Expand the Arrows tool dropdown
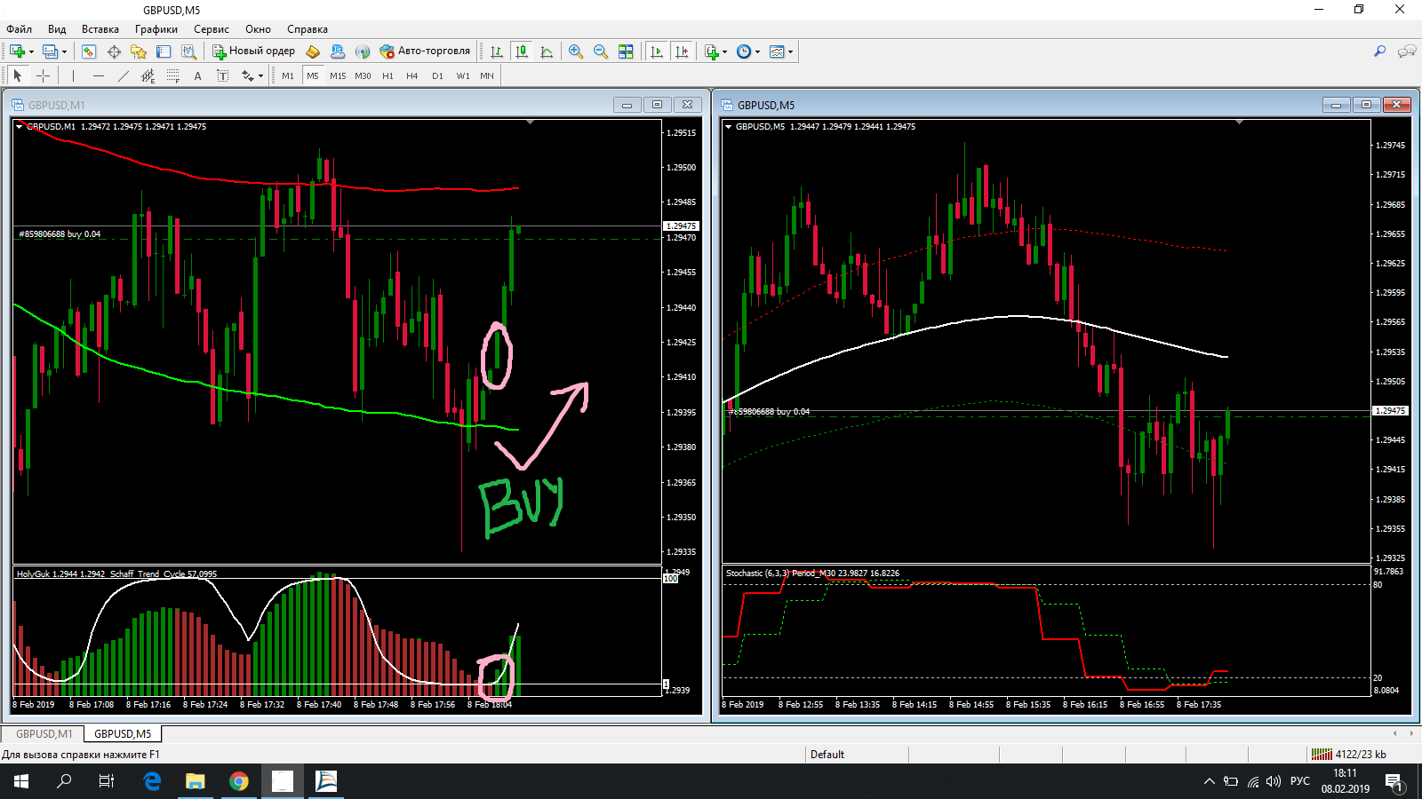Image resolution: width=1422 pixels, height=799 pixels. 260,75
